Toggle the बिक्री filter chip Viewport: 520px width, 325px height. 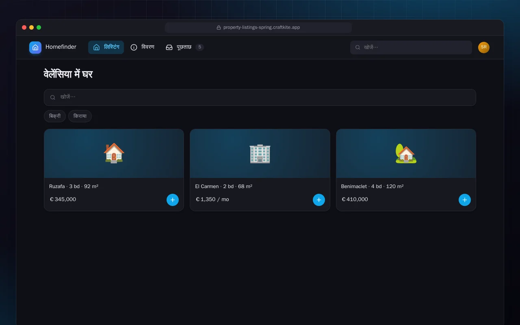click(x=55, y=116)
